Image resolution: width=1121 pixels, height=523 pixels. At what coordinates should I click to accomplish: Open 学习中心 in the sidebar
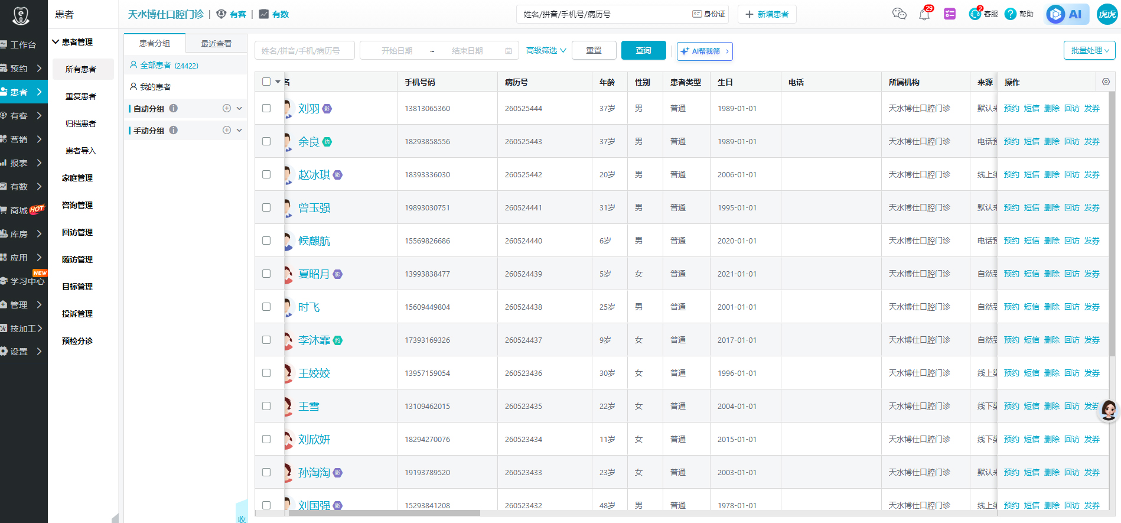coord(24,281)
